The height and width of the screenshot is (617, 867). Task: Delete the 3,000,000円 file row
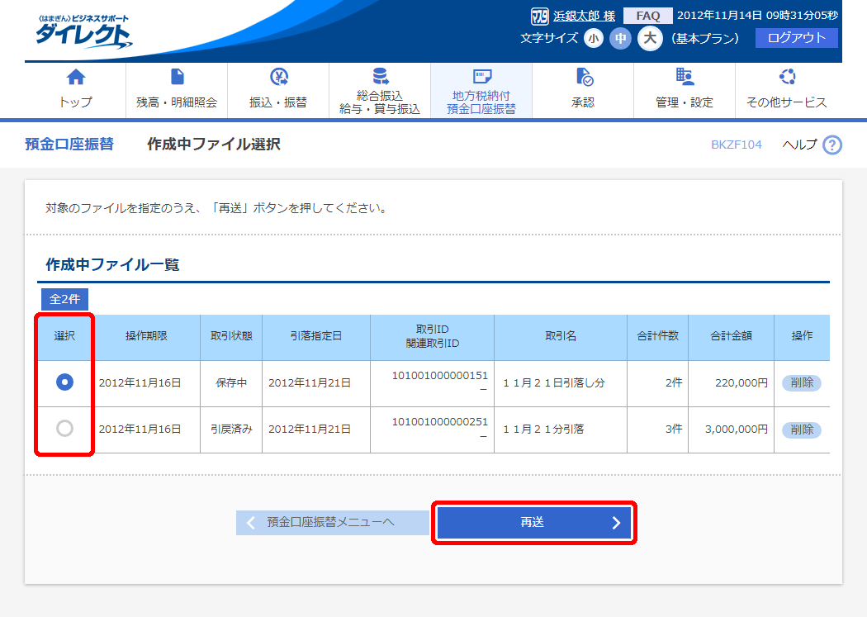[801, 430]
